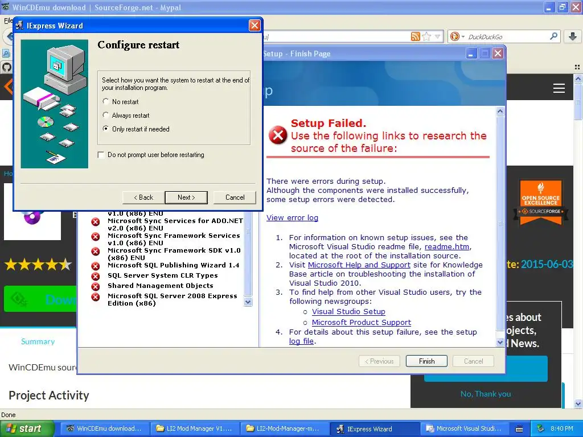Select the Always restart radio option

106,115
